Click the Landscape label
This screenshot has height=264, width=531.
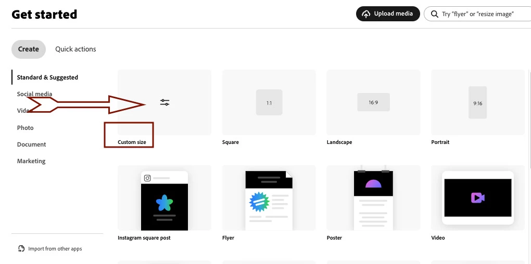[x=339, y=142]
